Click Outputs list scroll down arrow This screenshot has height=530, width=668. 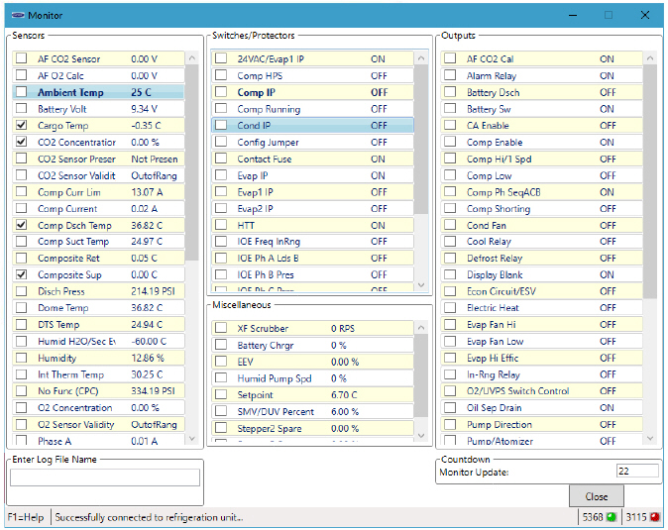click(x=650, y=438)
